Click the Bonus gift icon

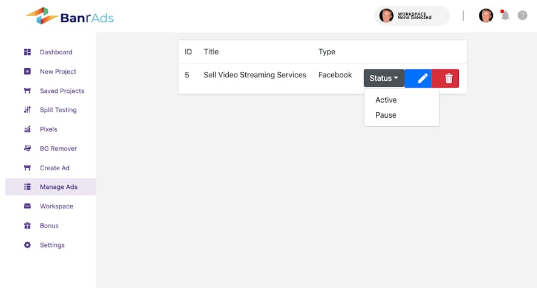coord(27,226)
